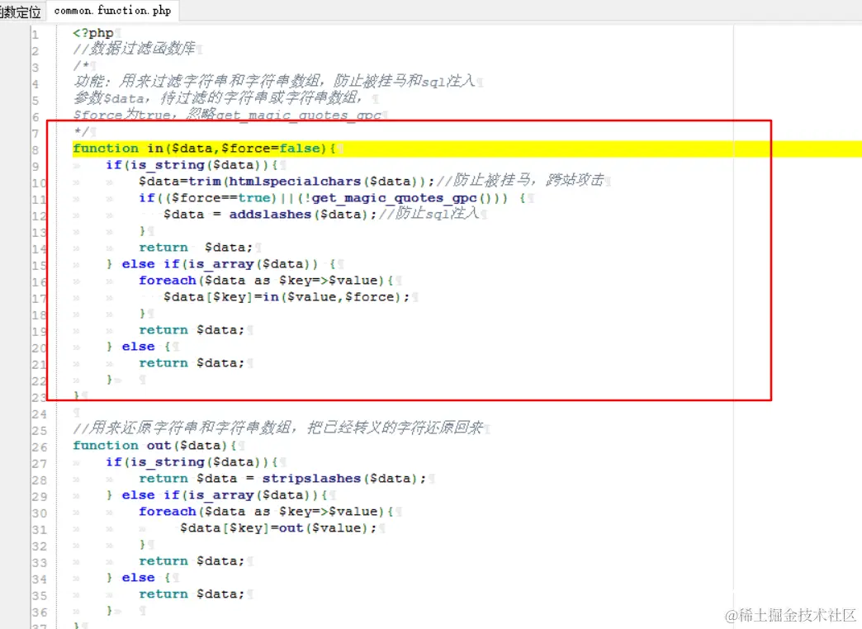The height and width of the screenshot is (629, 862).
Task: Click comment line starting with 功能：用来过滤字符串
Action: pos(274,82)
